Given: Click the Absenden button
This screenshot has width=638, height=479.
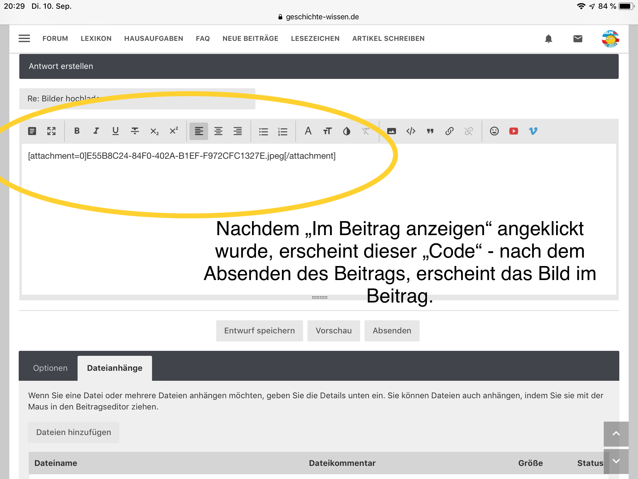Looking at the screenshot, I should click(x=392, y=331).
